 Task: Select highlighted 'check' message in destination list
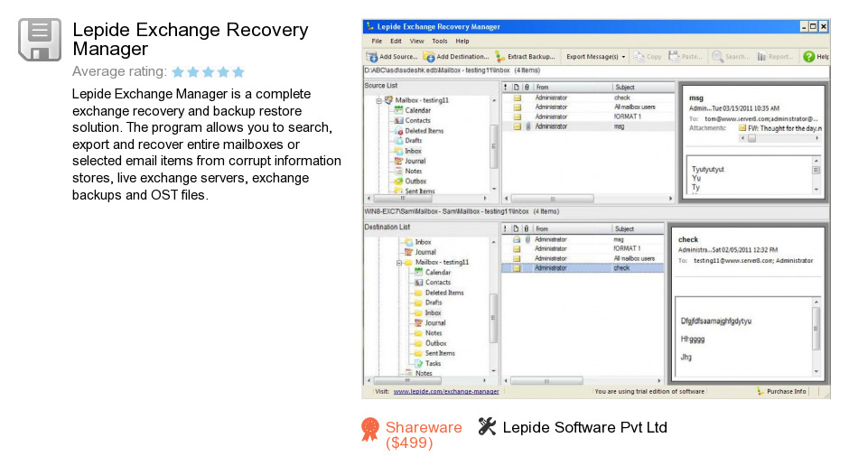pos(583,267)
